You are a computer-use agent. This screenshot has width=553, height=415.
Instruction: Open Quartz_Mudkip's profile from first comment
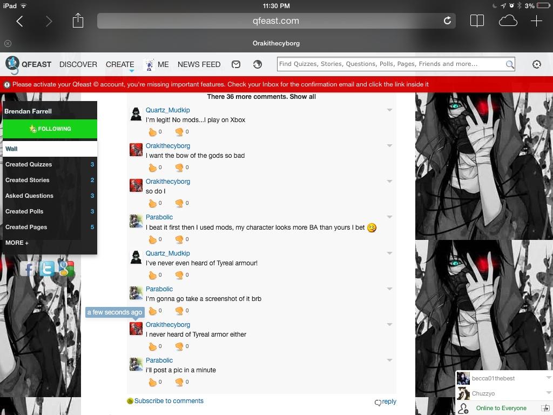coord(167,110)
